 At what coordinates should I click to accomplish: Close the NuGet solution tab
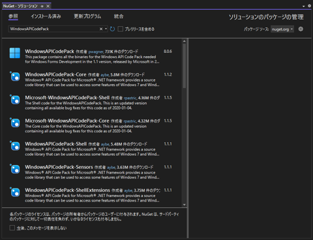(x=48, y=6)
